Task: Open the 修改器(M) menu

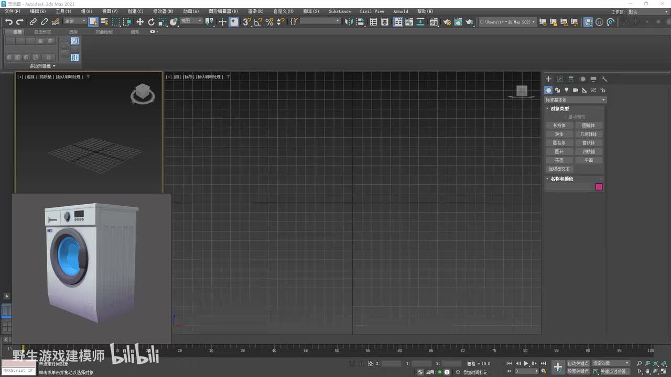Action: (163, 11)
